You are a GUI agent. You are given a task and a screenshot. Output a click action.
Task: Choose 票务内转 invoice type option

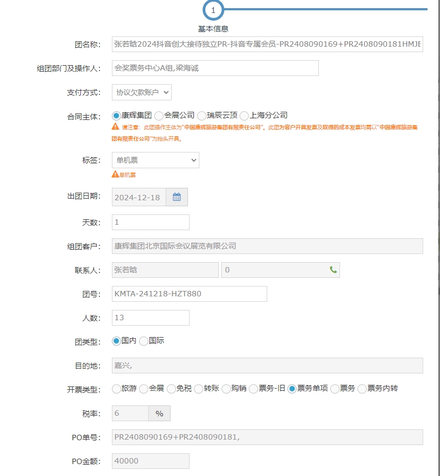(x=362, y=389)
